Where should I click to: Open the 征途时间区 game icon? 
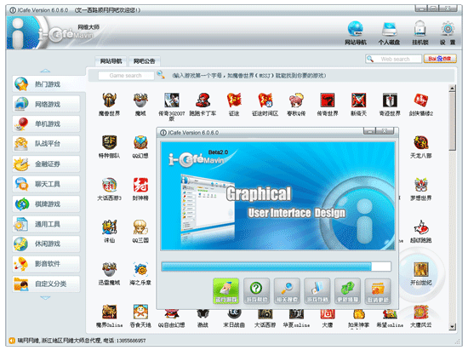(265, 100)
